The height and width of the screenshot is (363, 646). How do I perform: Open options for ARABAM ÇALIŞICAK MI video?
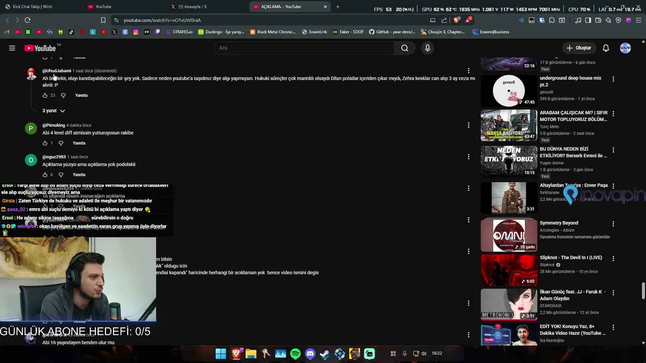[613, 114]
